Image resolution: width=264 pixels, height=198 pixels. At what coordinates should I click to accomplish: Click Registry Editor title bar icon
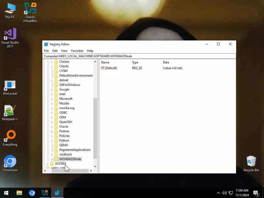coord(46,44)
